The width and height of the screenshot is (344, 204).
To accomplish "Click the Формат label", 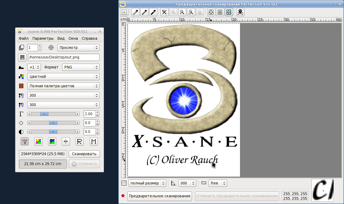I will (51, 67).
